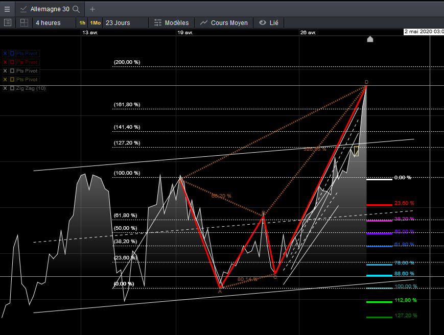This screenshot has width=444, height=335.
Task: Click the Zig Zag (10) label
Action: pos(31,88)
